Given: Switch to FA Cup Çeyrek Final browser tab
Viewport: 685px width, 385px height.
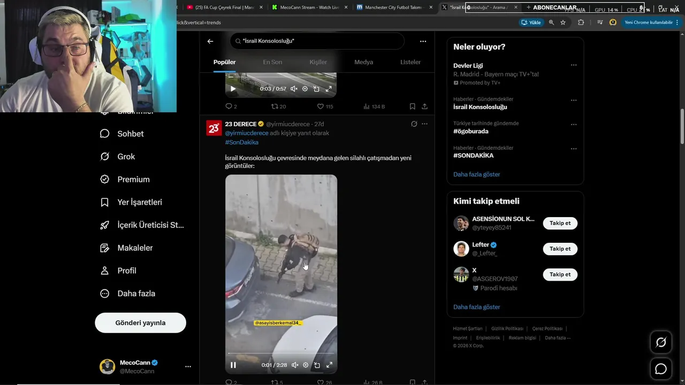Looking at the screenshot, I should pyautogui.click(x=225, y=7).
